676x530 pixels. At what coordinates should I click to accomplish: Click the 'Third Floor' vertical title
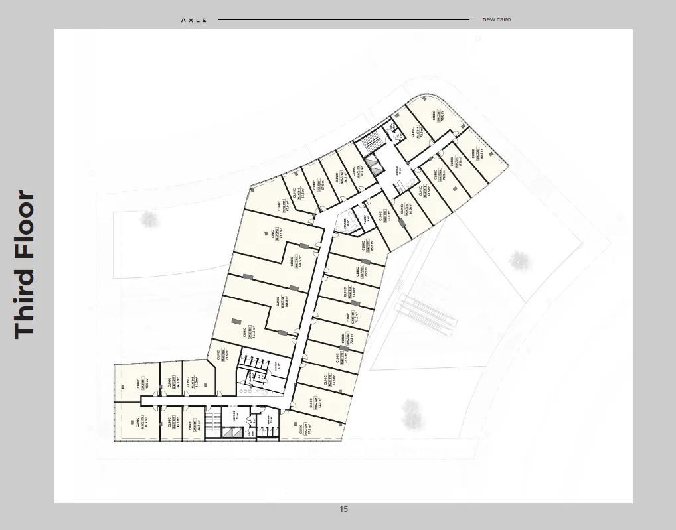click(x=25, y=265)
